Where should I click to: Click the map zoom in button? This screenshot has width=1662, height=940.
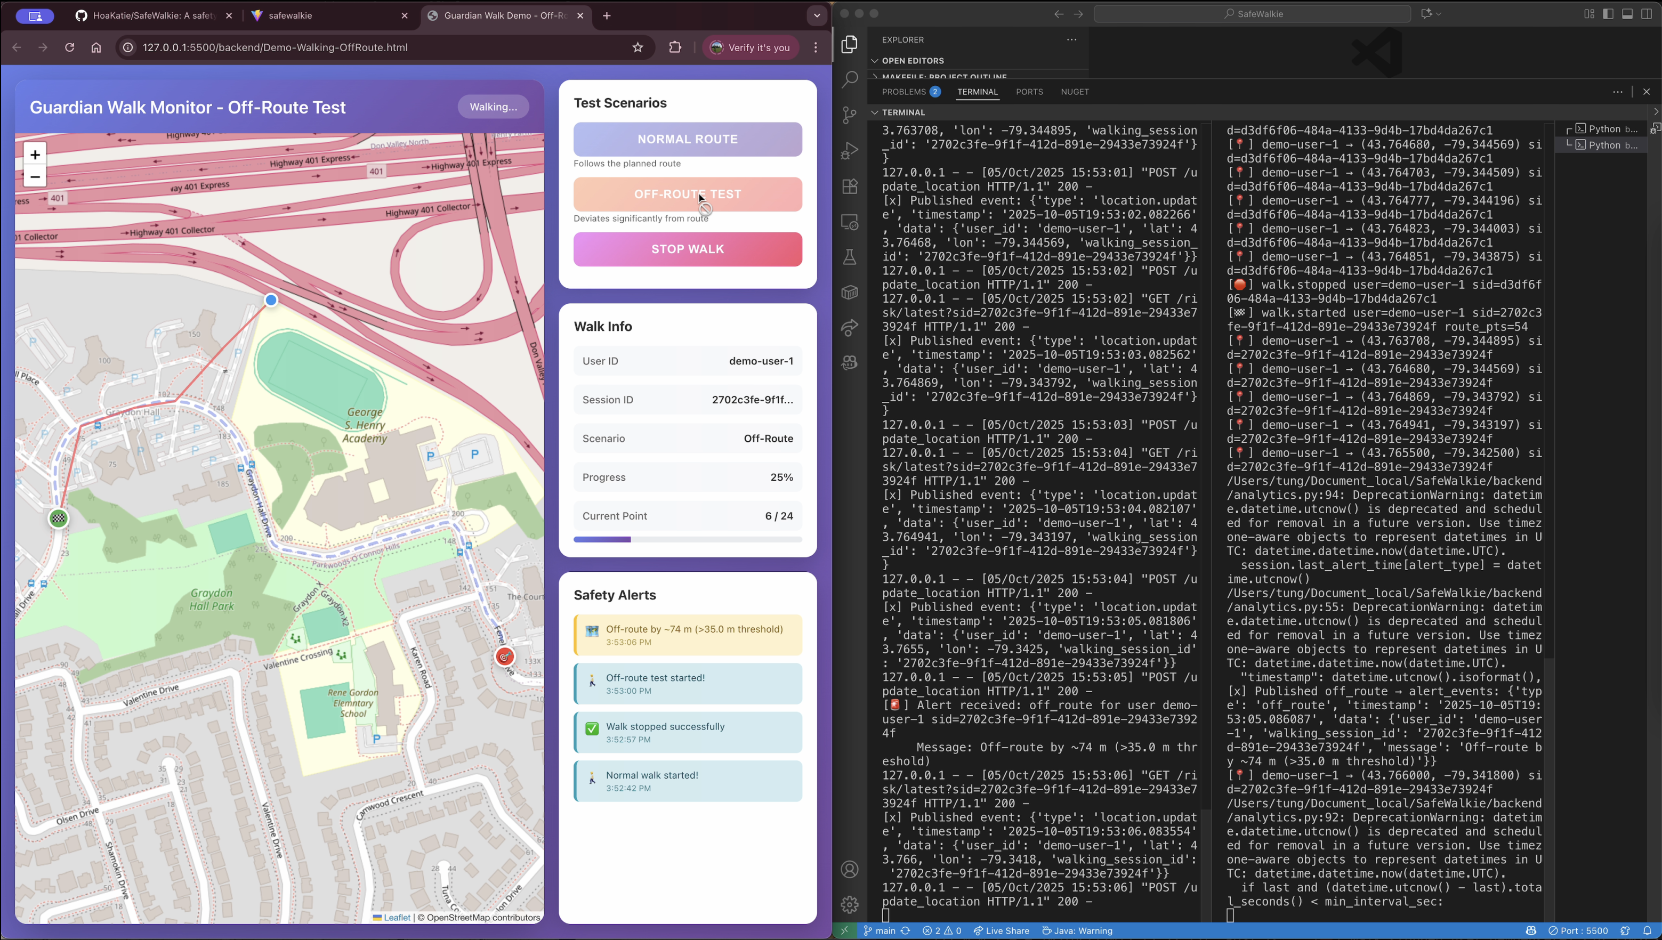(x=35, y=155)
